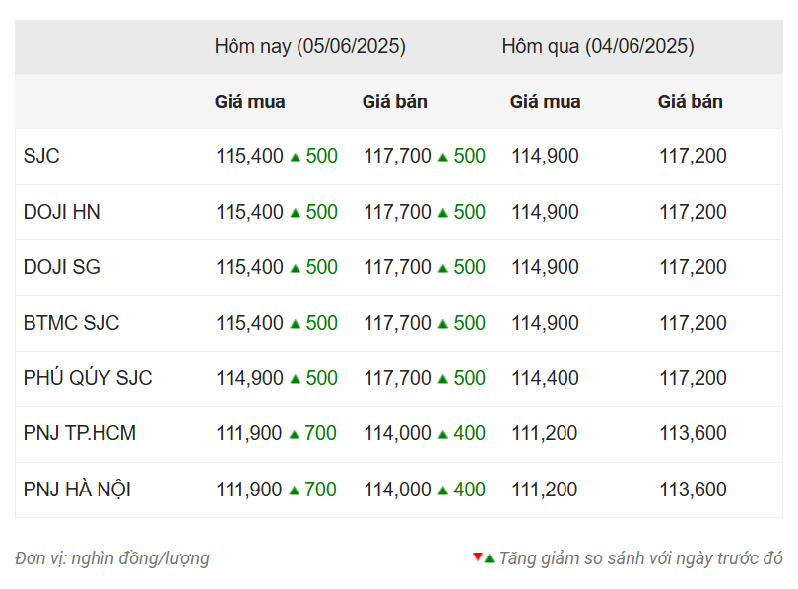Viewport: 798px width, 589px height.
Task: Select the DOJI HN row label
Action: [x=61, y=212]
